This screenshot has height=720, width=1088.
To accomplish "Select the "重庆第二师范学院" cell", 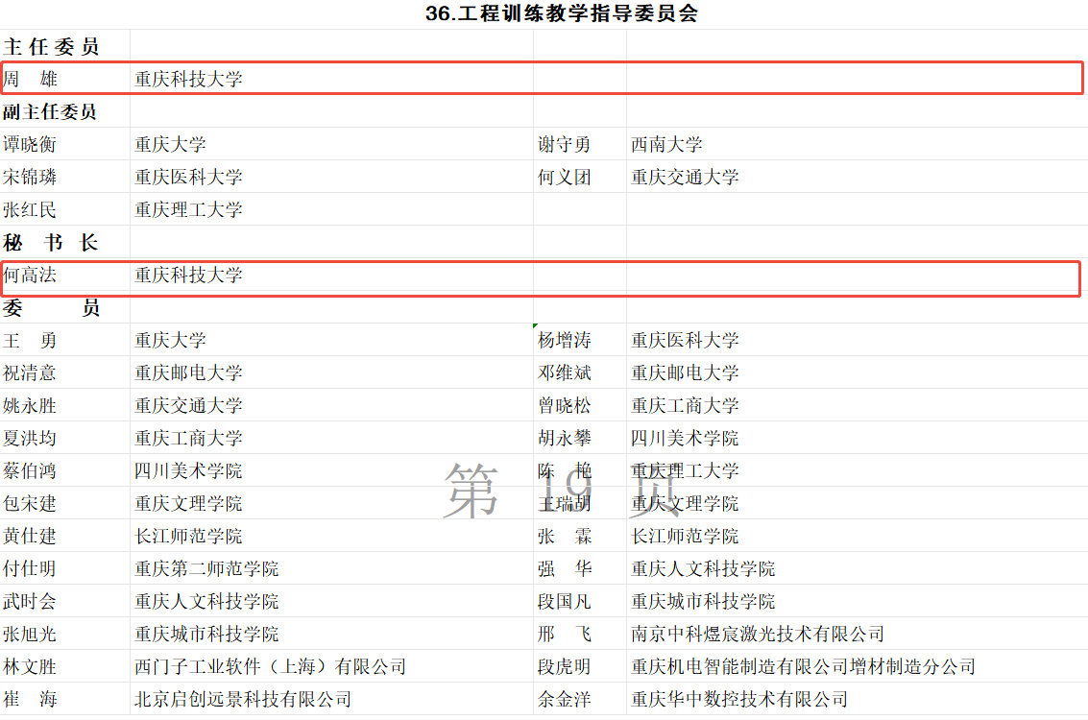I will coord(206,569).
